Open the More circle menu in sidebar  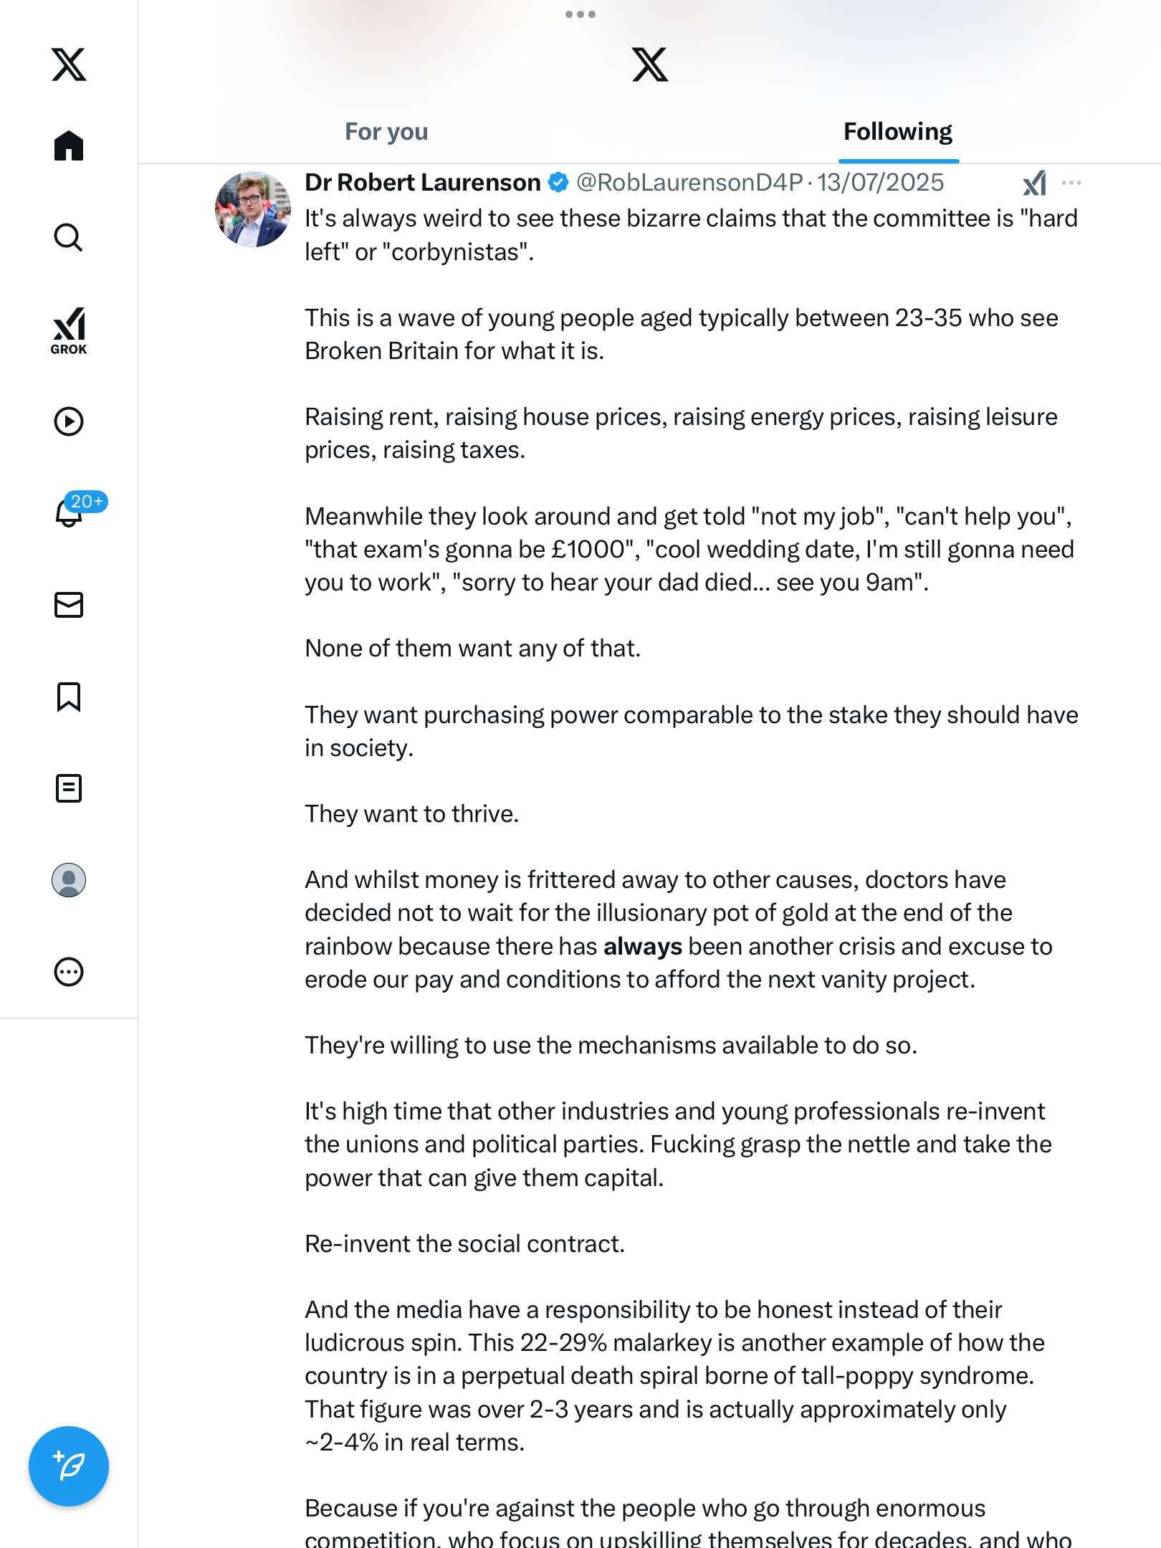click(69, 972)
